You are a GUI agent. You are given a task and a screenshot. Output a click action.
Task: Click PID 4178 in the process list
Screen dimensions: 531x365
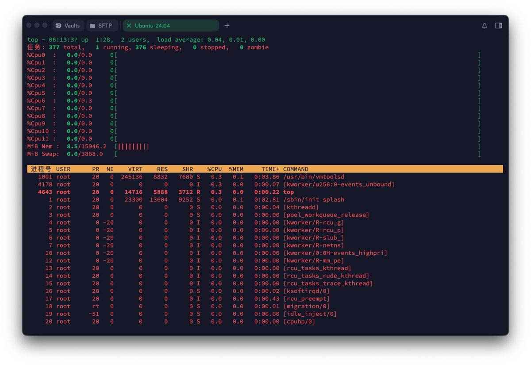click(x=45, y=184)
